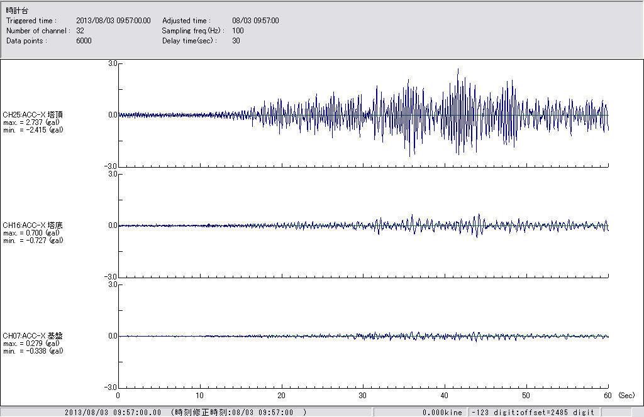Select the Adjusted time value in header
This screenshot has height=417, width=644.
coord(255,21)
